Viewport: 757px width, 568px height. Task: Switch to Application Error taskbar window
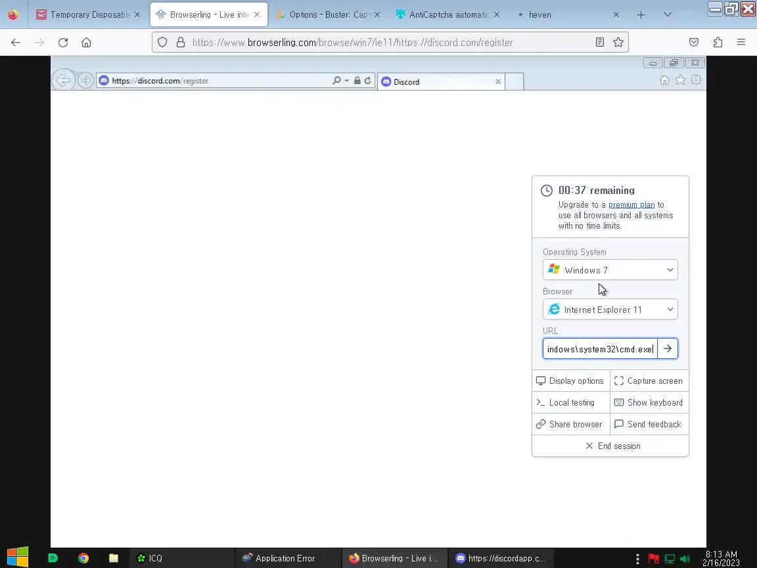click(x=288, y=558)
